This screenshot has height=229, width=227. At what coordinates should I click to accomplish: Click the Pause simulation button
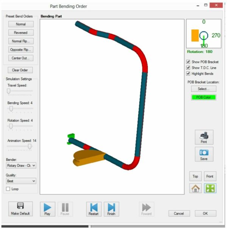[x=65, y=209]
